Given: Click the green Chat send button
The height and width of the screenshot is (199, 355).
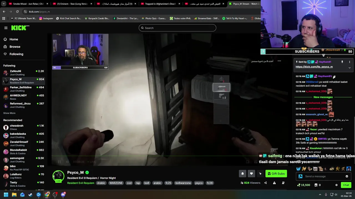Looking at the screenshot, I should tap(346, 185).
